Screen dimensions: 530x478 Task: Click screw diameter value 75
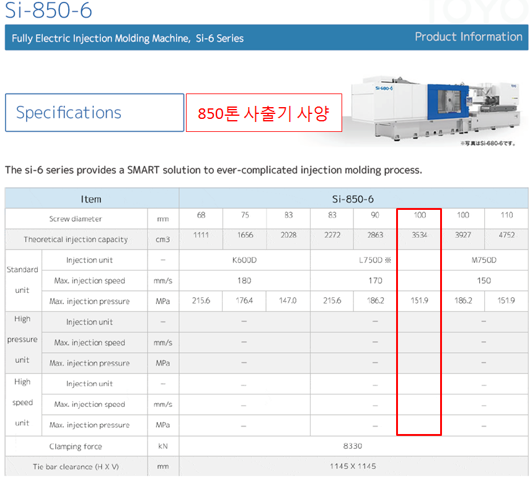[245, 215]
